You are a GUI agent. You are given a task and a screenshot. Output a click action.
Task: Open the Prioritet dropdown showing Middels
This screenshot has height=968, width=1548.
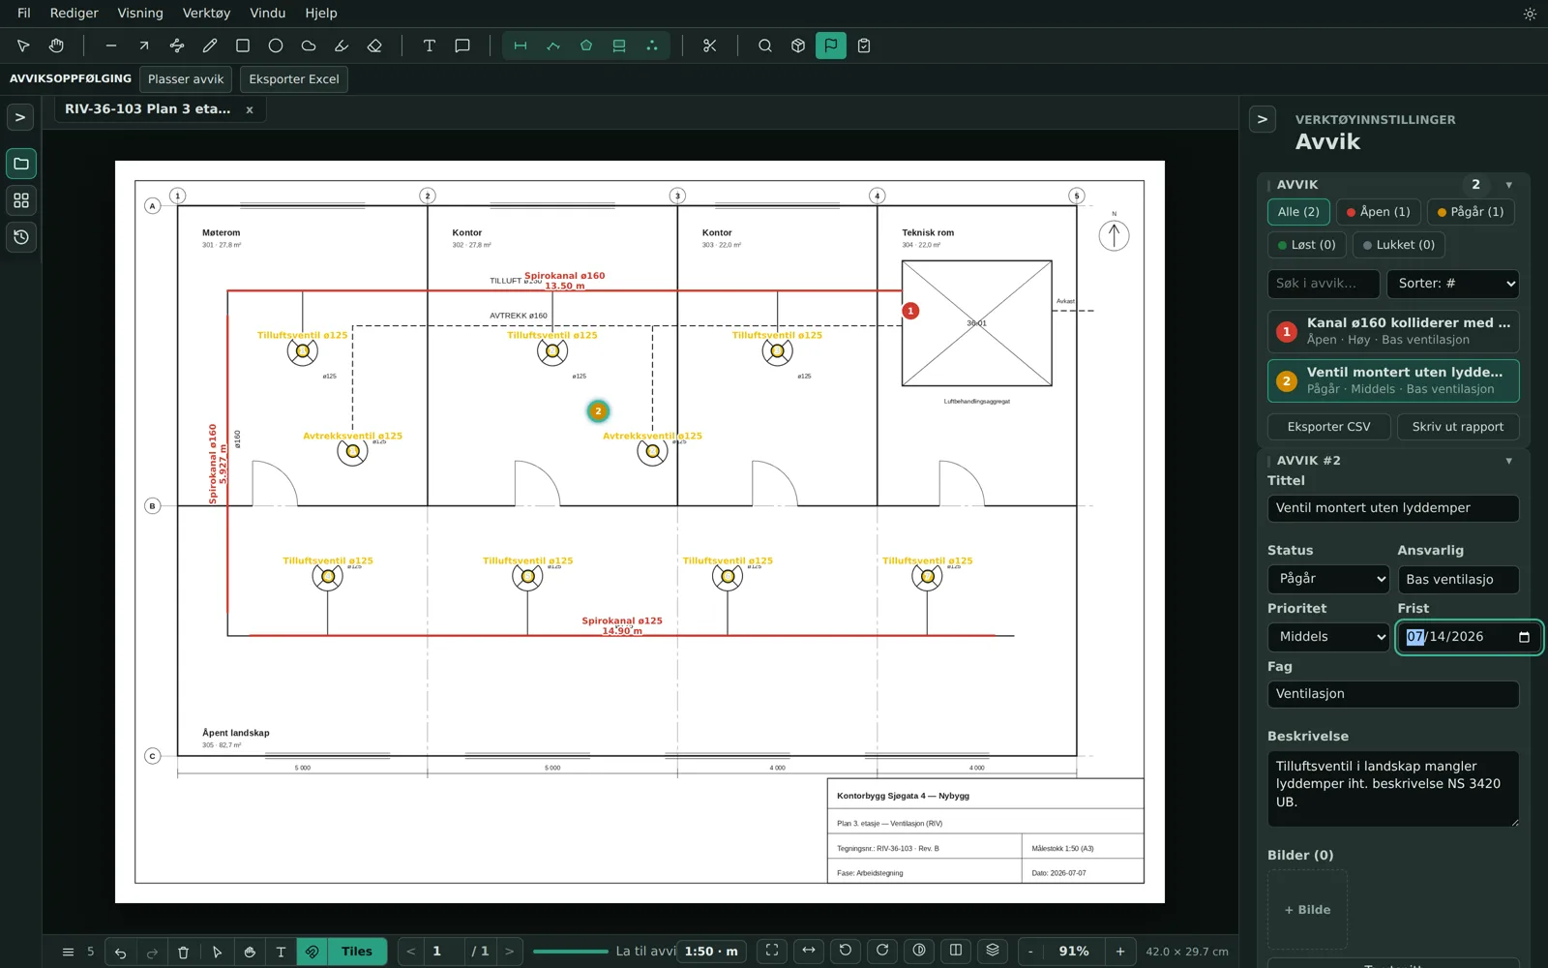coord(1328,637)
